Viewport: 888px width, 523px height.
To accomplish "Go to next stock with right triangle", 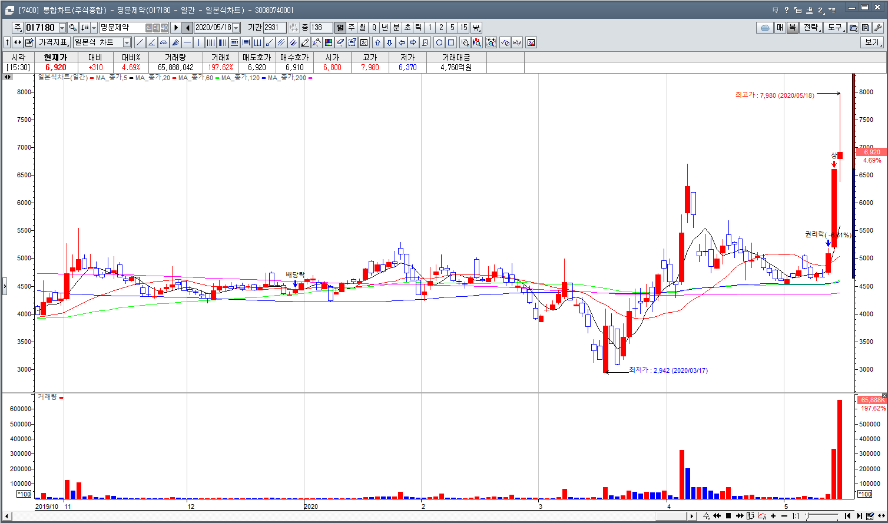I will click(176, 28).
